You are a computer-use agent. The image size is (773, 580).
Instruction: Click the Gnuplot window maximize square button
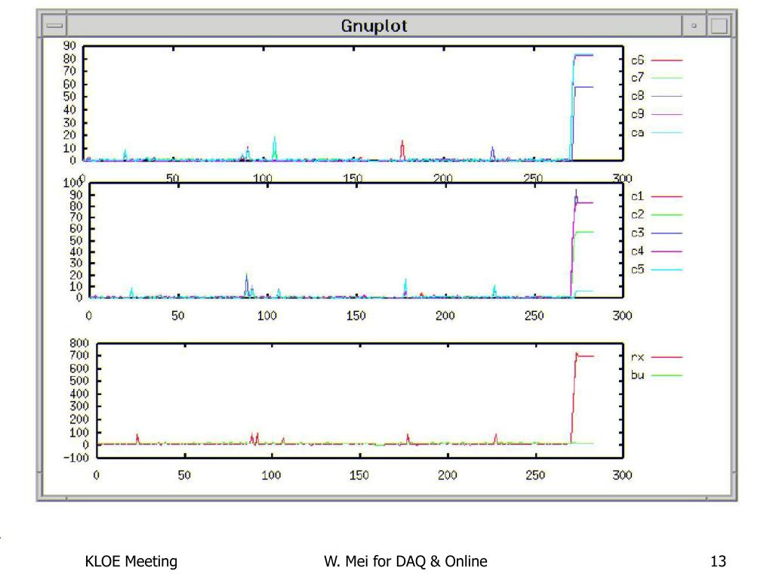pyautogui.click(x=719, y=26)
